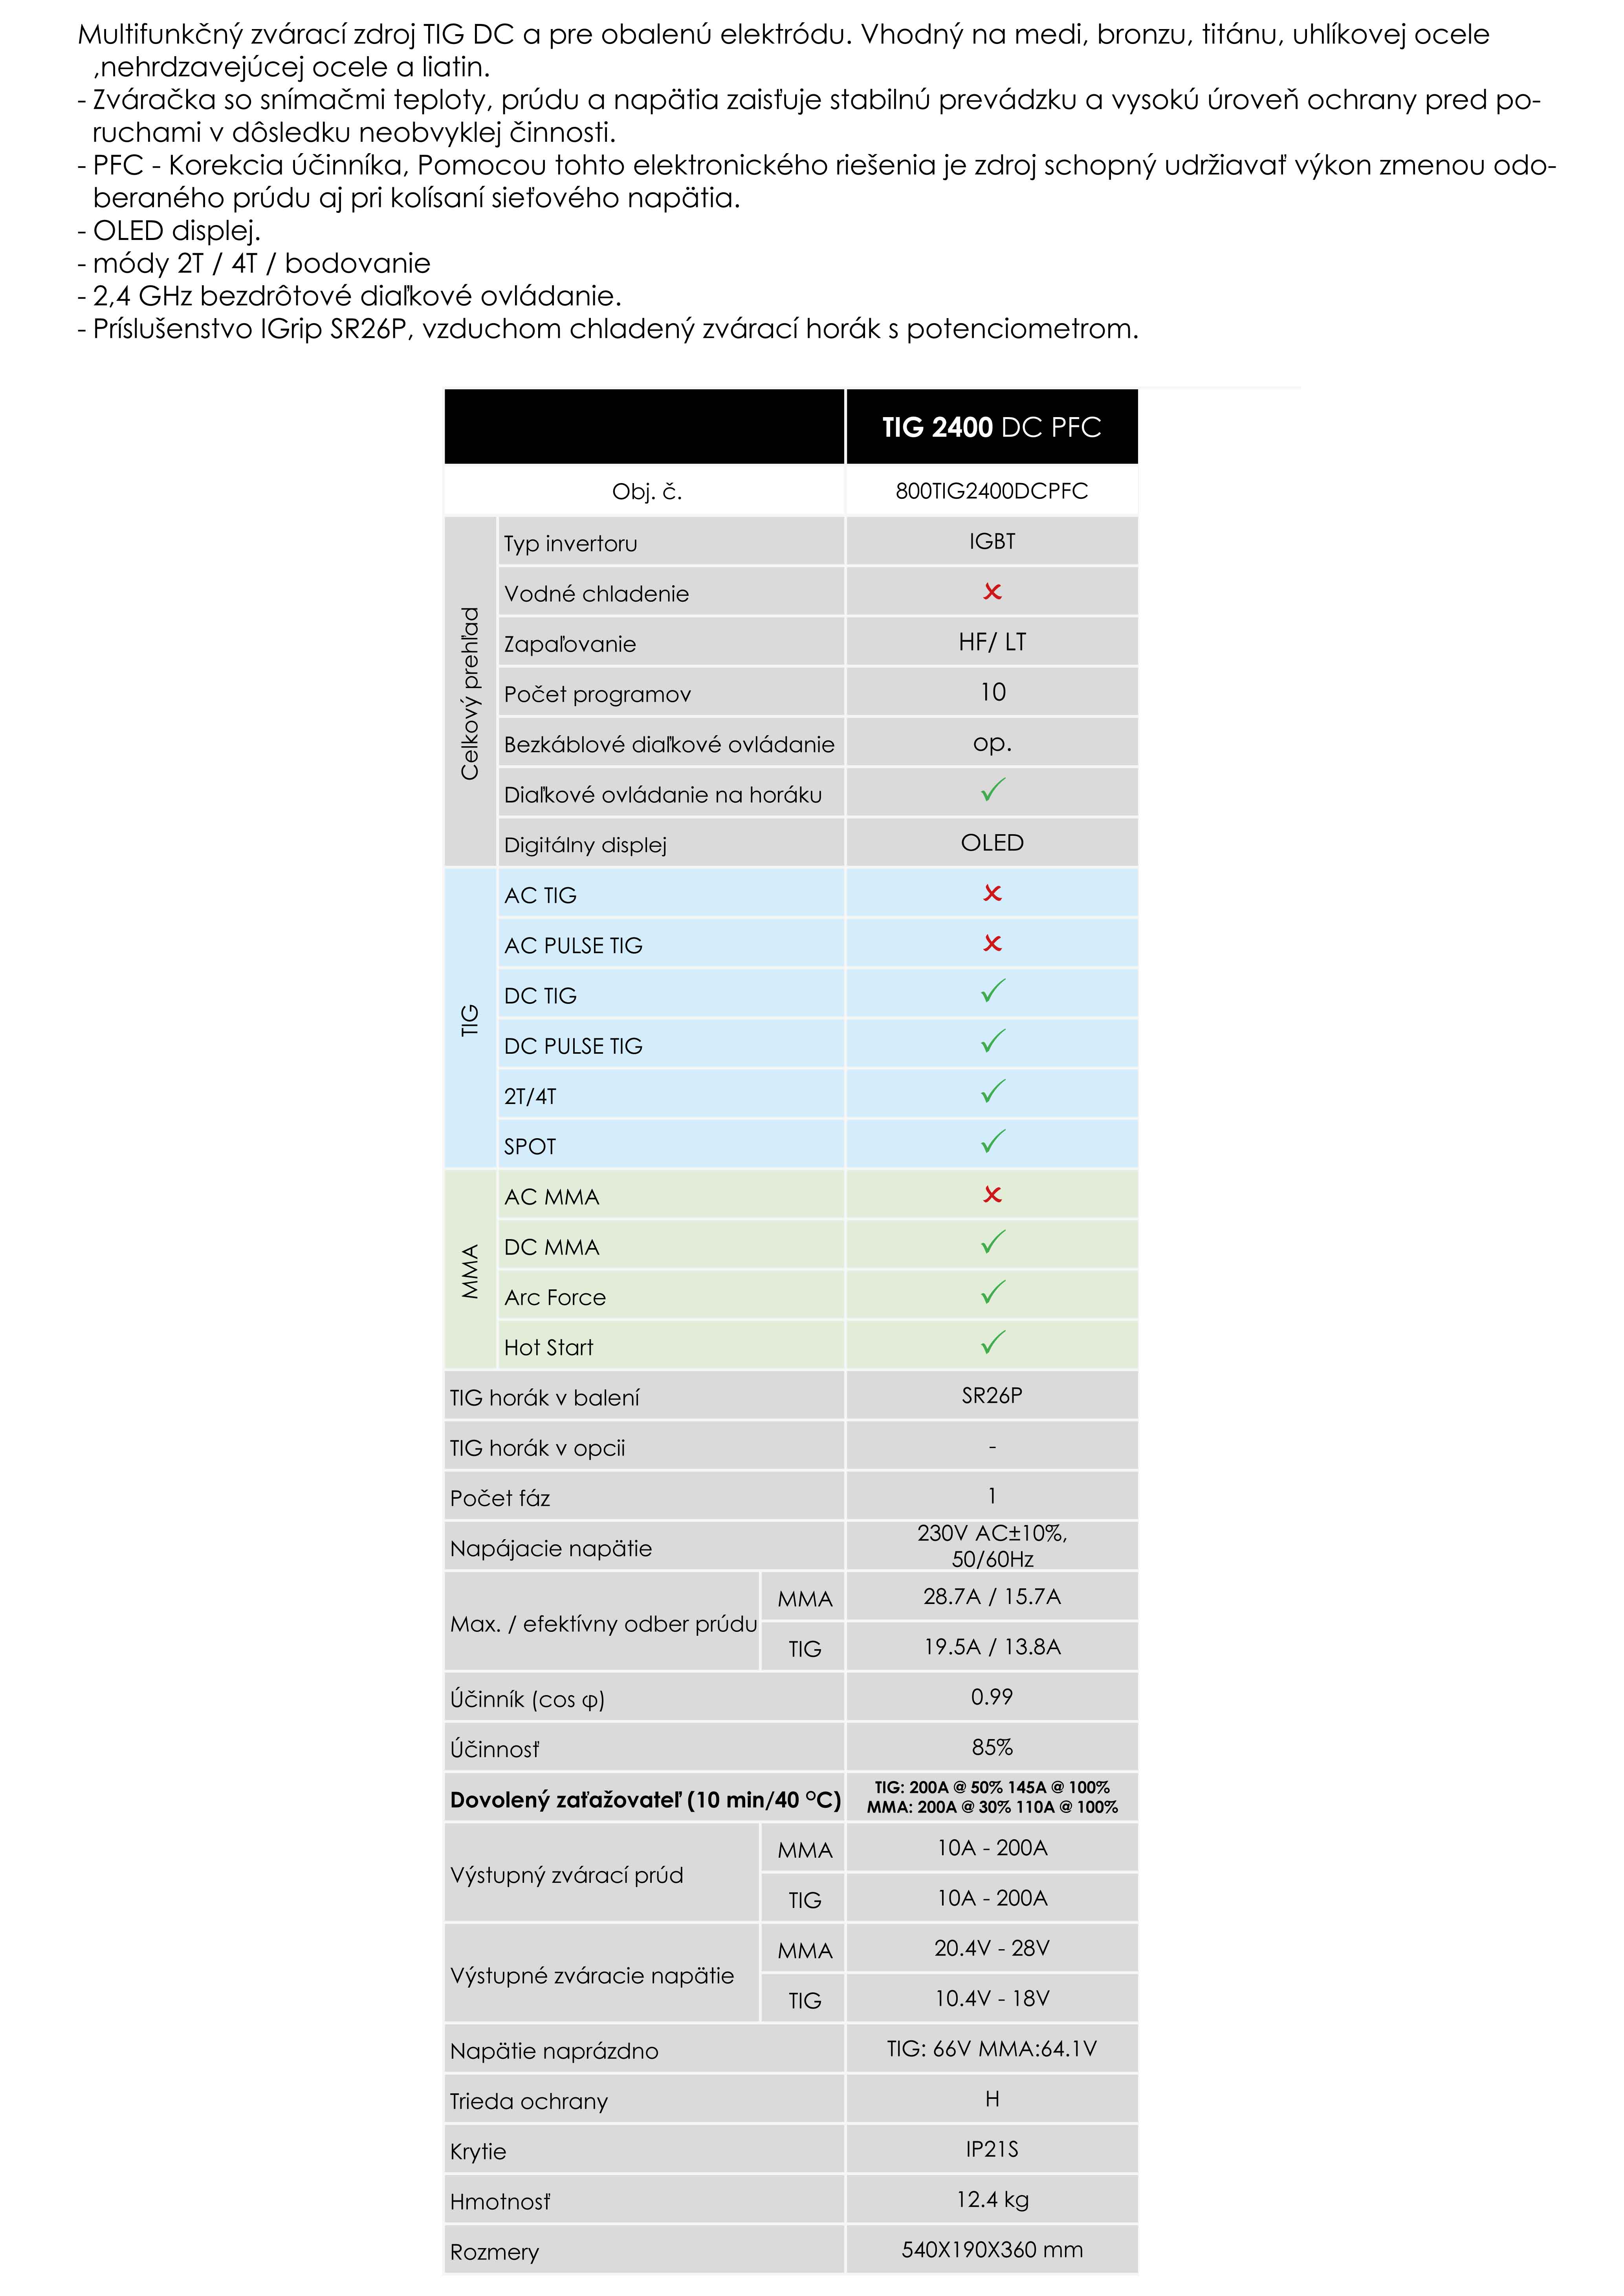Select the red X next to AC PULSE TIG
The width and height of the screenshot is (1624, 2296).
point(992,943)
